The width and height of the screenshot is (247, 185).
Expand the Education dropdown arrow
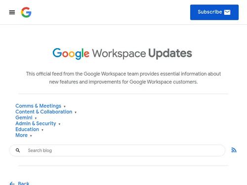pos(42,130)
